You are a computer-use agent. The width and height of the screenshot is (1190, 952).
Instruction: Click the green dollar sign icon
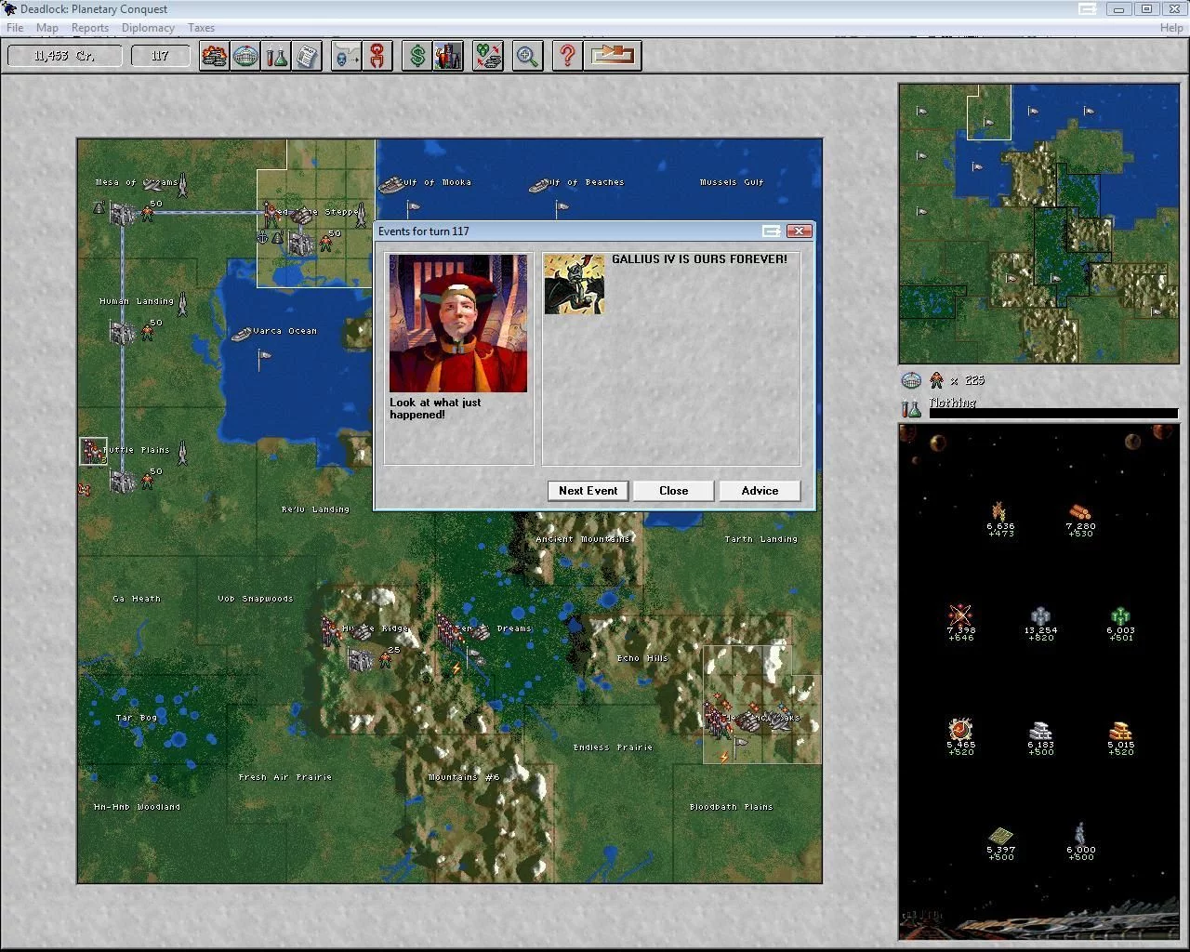click(417, 56)
